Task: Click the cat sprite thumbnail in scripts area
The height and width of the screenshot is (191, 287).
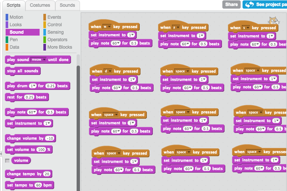Action: coord(274,21)
